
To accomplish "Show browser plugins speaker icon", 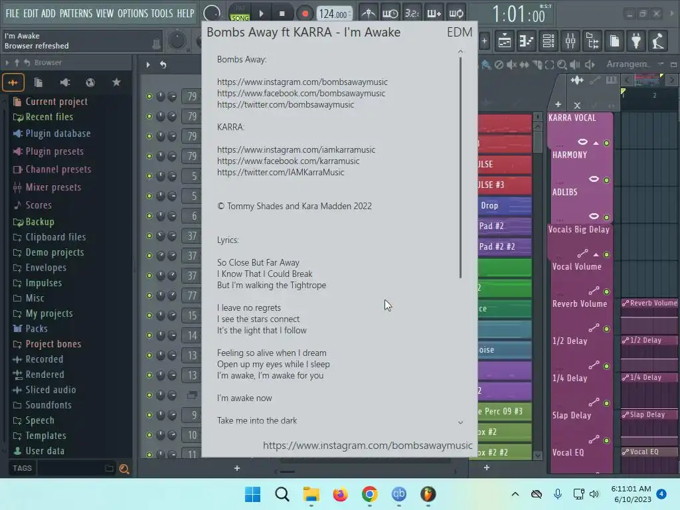I will click(x=64, y=82).
